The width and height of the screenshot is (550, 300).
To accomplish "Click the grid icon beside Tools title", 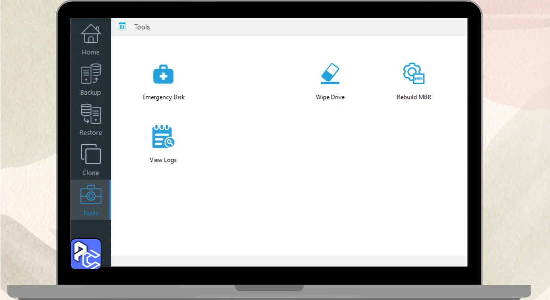I will pyautogui.click(x=122, y=27).
